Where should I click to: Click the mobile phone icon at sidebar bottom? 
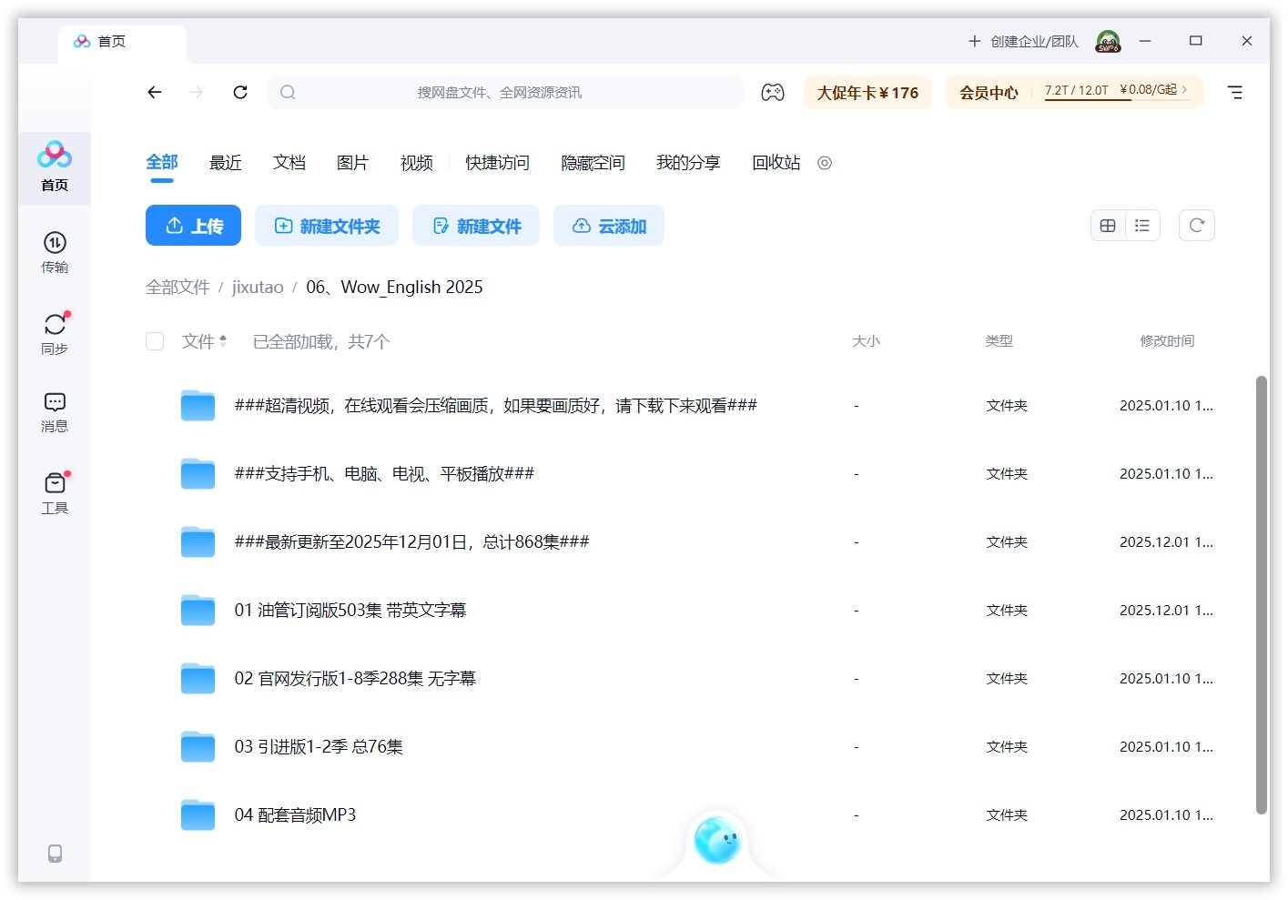(55, 853)
